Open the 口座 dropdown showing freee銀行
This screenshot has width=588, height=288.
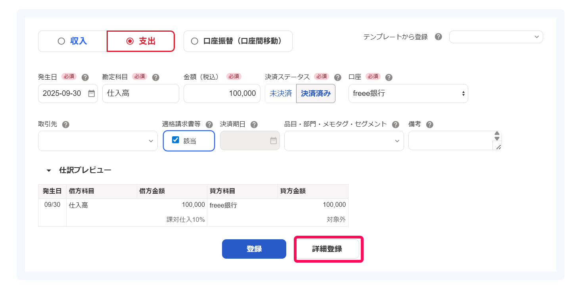(408, 93)
